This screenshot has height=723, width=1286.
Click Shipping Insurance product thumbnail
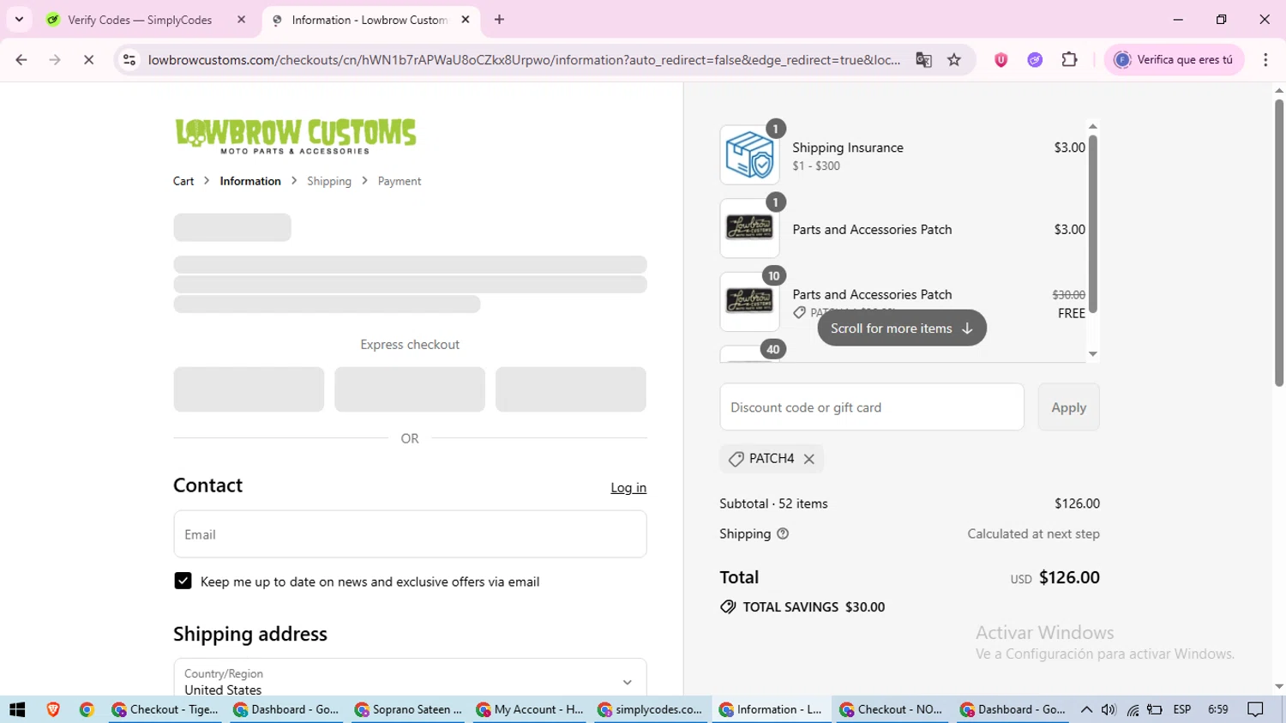[749, 155]
